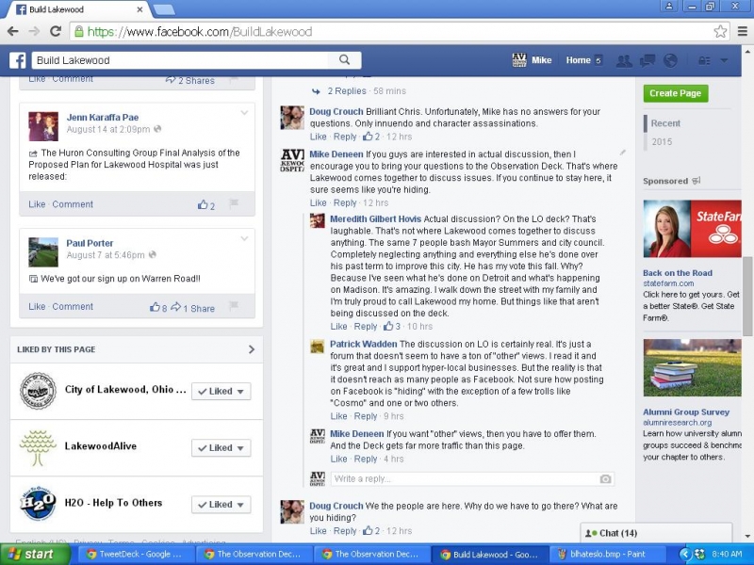The height and width of the screenshot is (565, 754).
Task: Click the green Create Page button
Action: click(676, 93)
